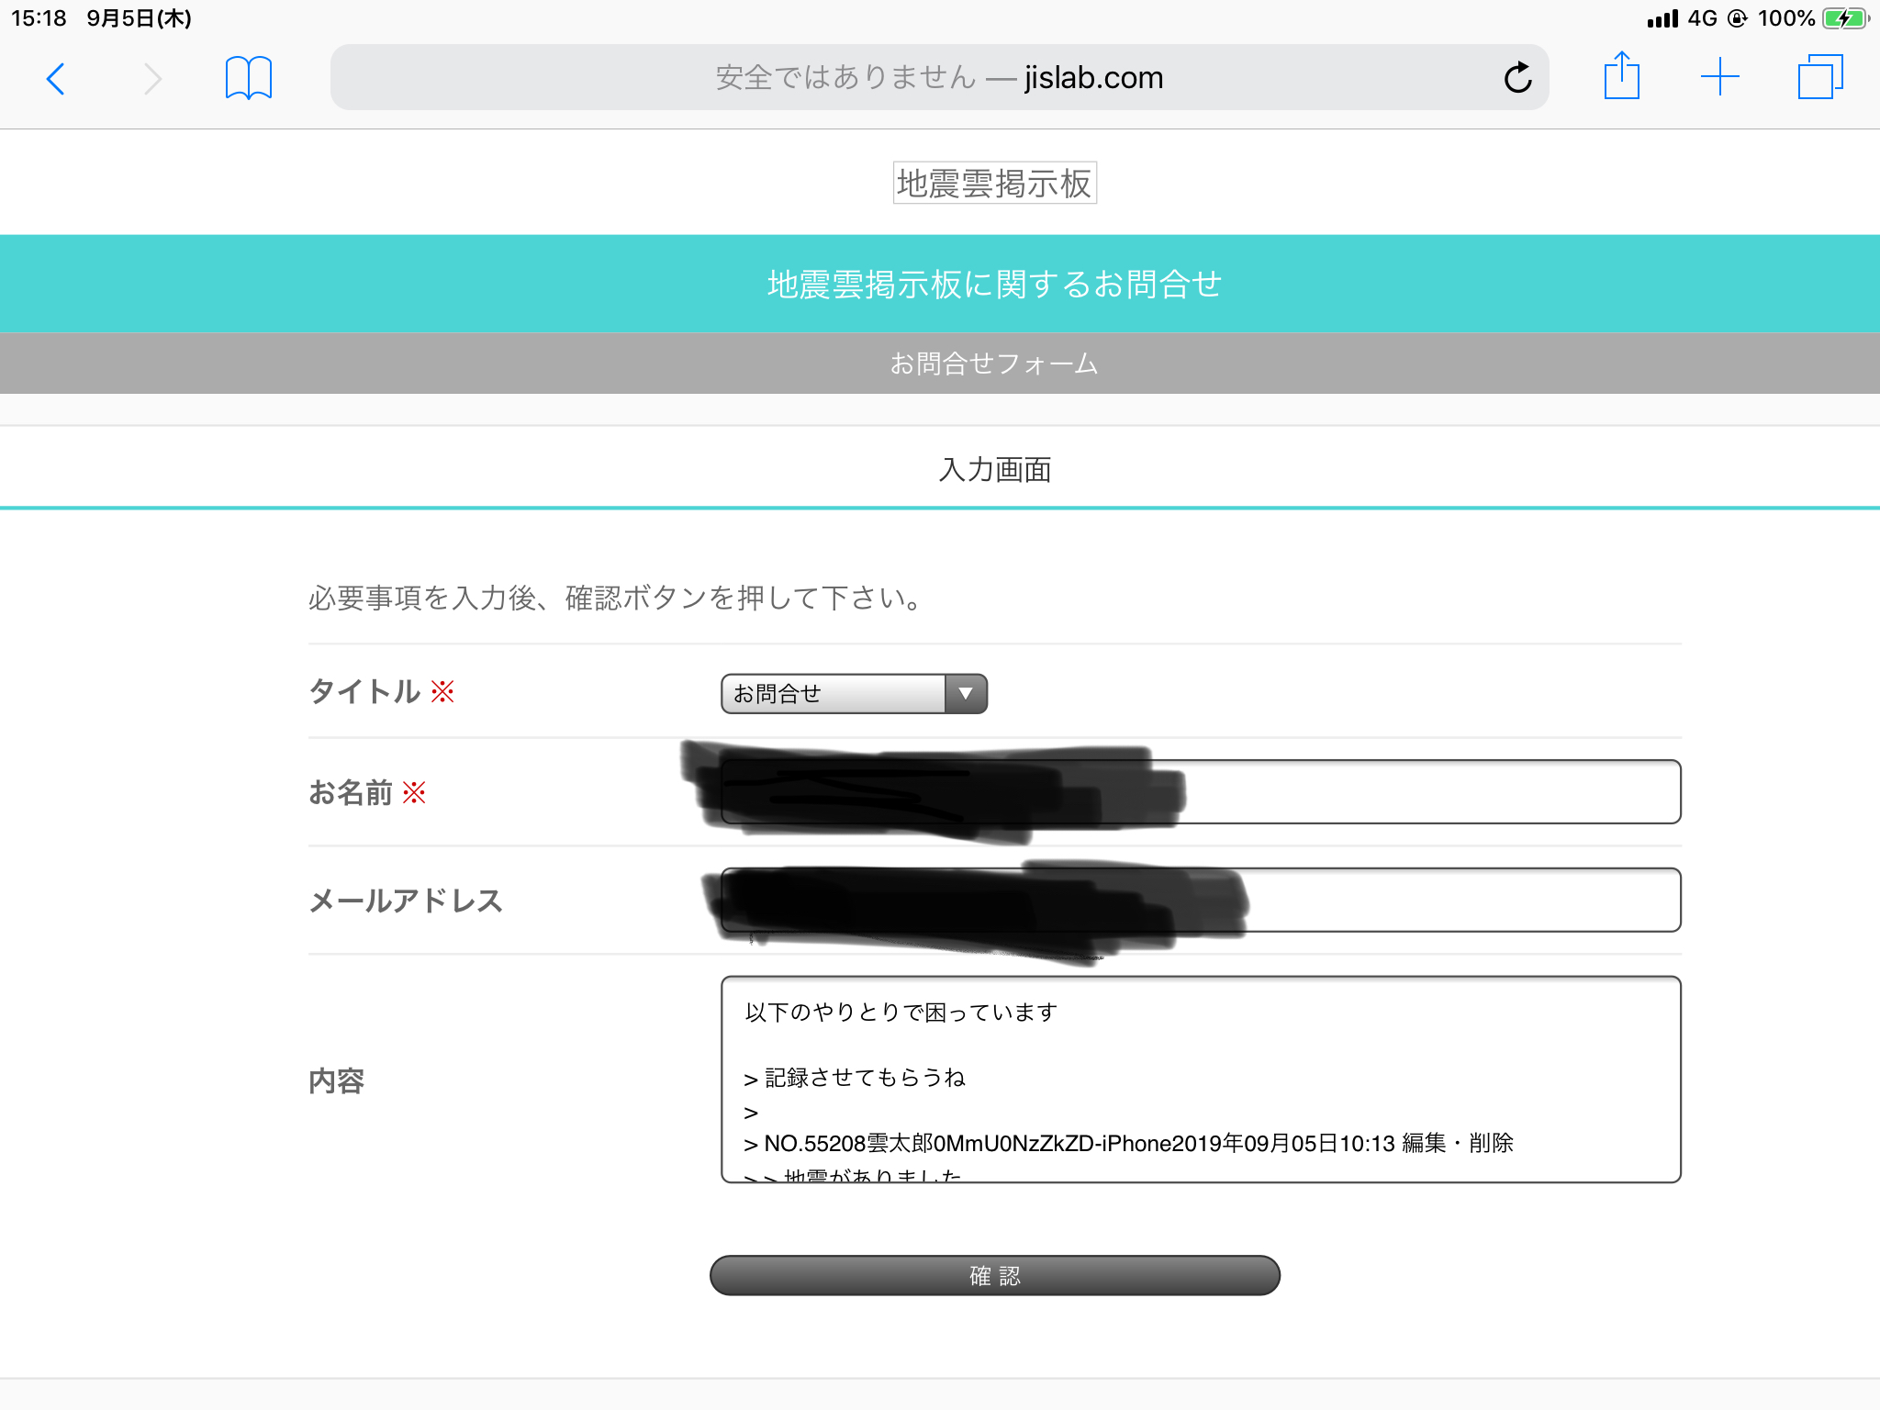Screen dimensions: 1880x1410
Task: Click inside the 内容 text area
Action: coord(1200,1080)
